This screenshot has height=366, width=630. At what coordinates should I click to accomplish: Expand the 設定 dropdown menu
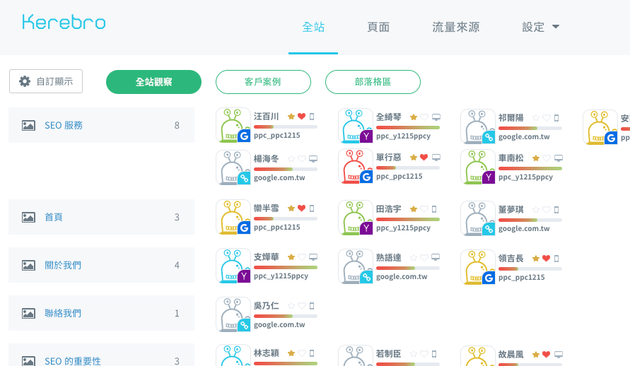541,27
